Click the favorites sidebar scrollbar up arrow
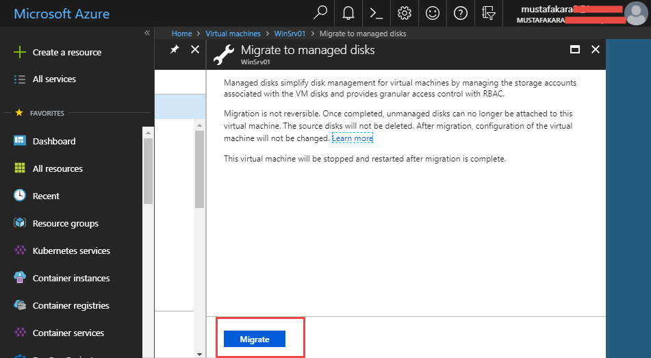651x358 pixels. click(149, 133)
